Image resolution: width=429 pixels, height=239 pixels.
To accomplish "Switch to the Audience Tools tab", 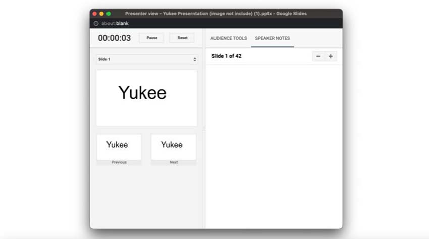I will point(229,38).
